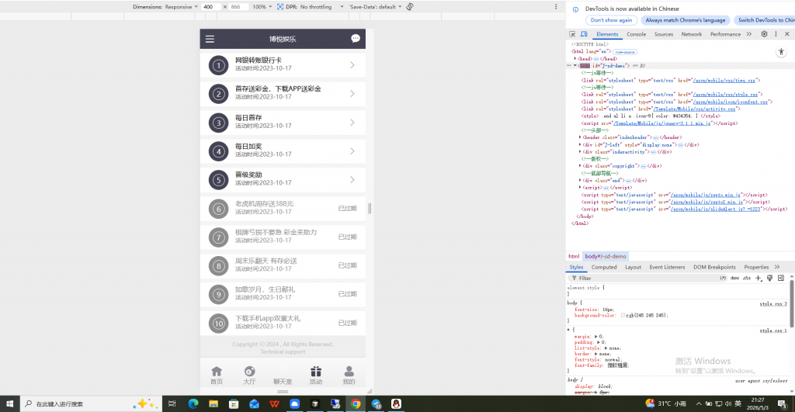Open QQ penguin icon in taskbar
This screenshot has width=795, height=412.
point(396,404)
